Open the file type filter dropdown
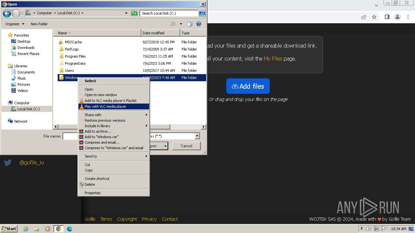Screen dimensions: 415x233 [x=197, y=136]
